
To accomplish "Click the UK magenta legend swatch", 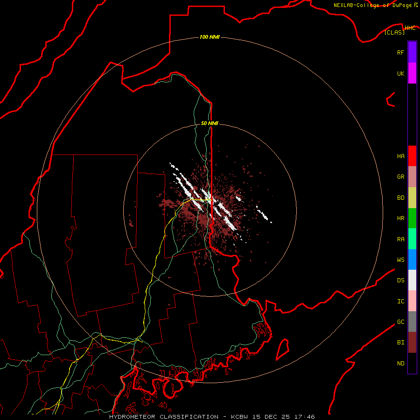I will (x=412, y=73).
